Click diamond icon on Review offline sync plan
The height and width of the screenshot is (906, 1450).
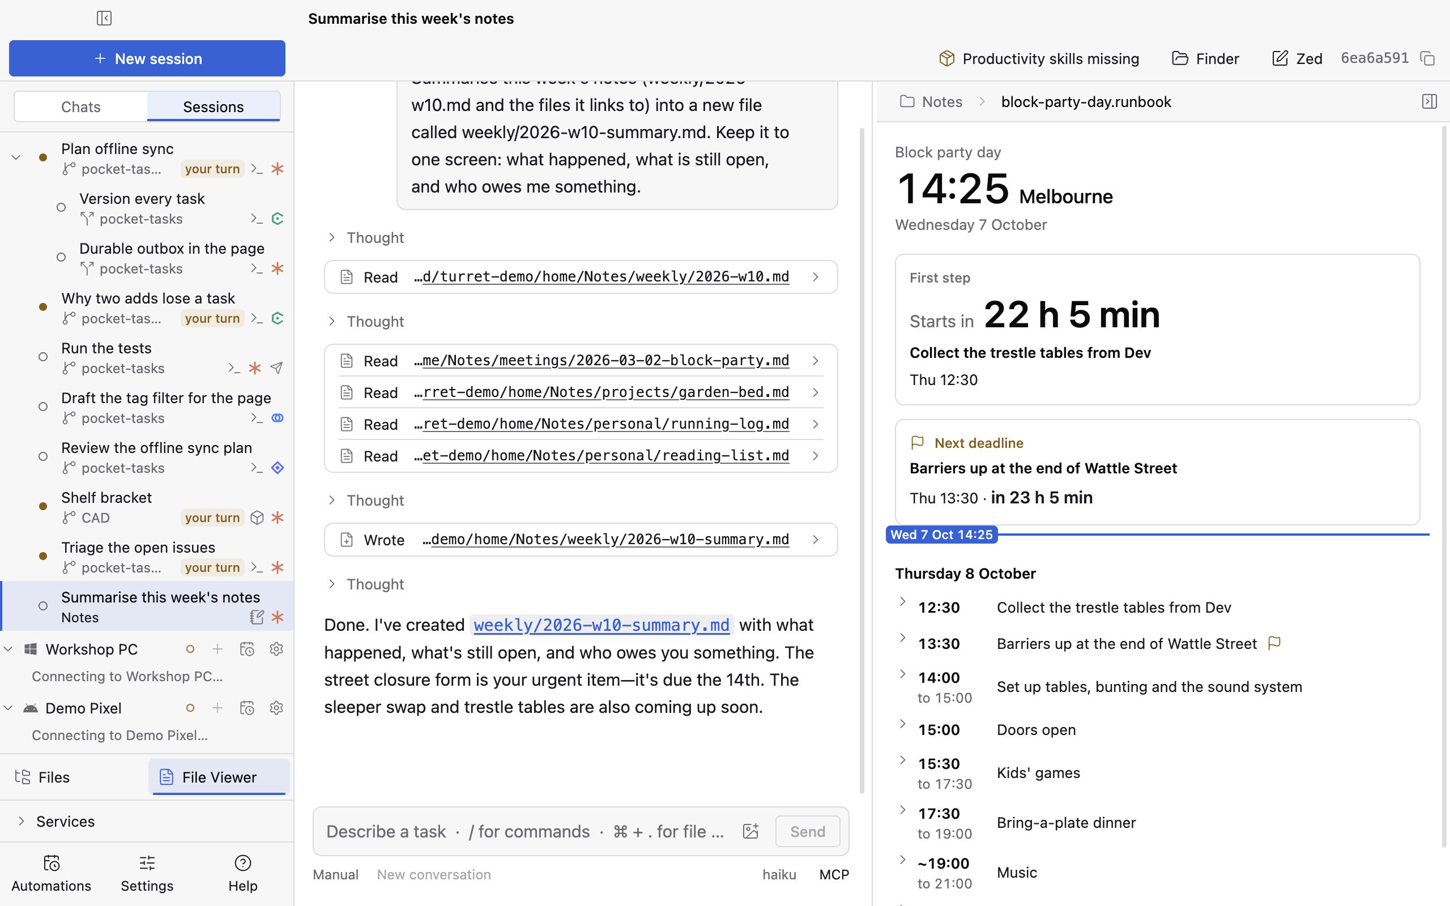coord(278,467)
